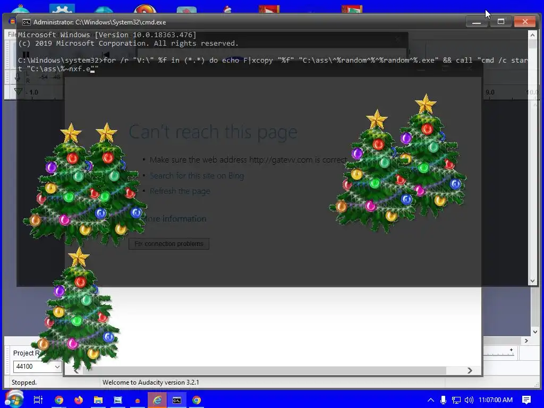Launch Chrome icon beside Task View

59,400
